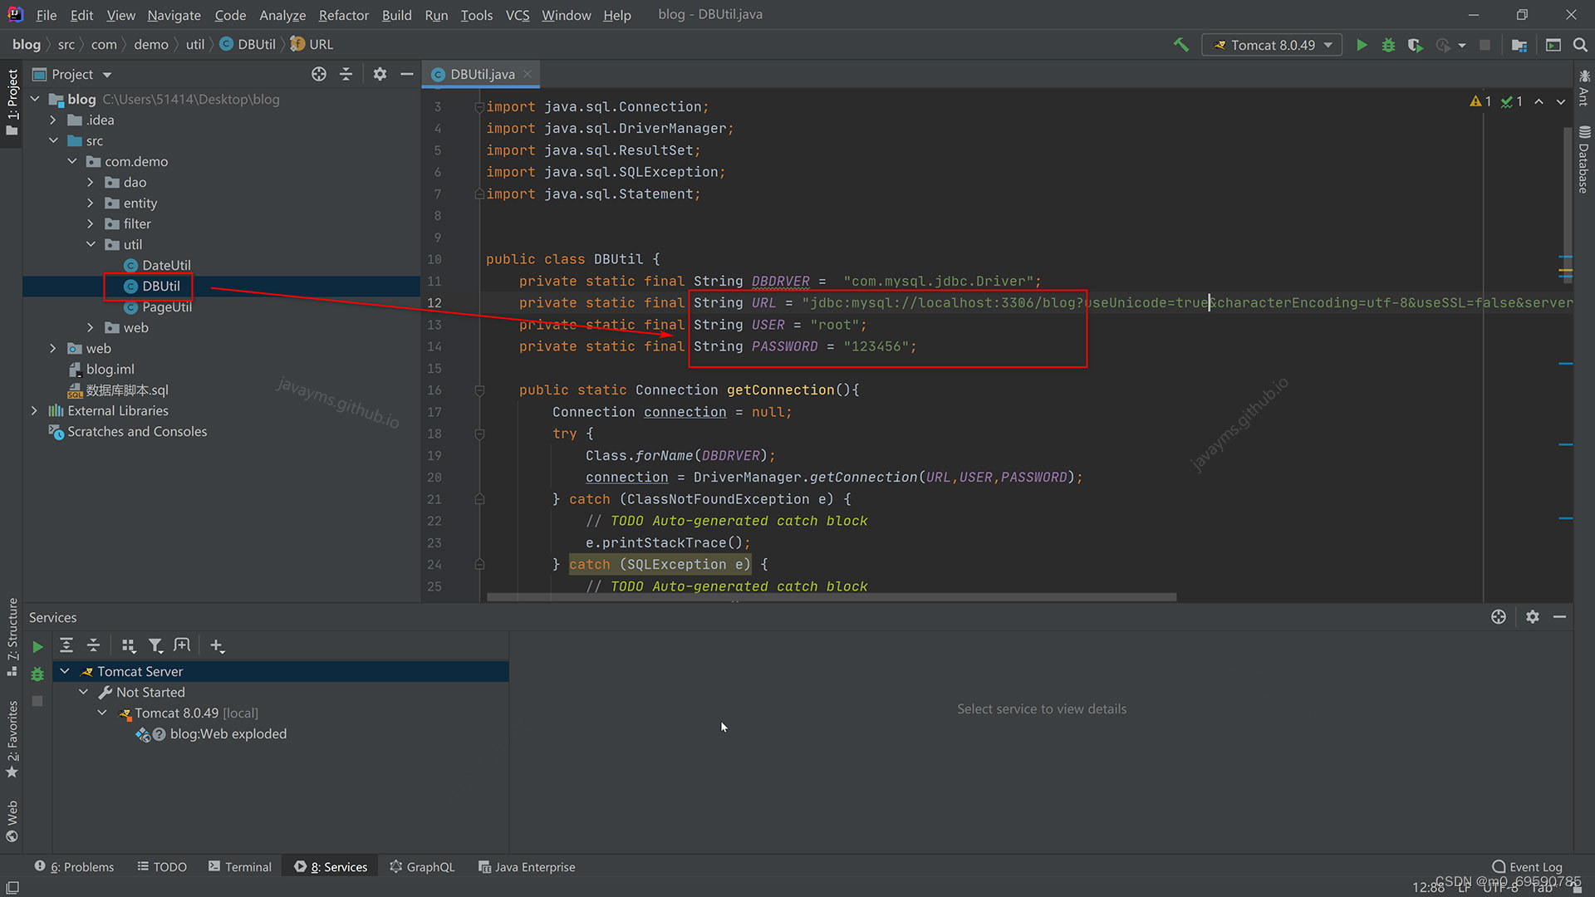Click the Debug bug icon in toolbar
The height and width of the screenshot is (897, 1595).
click(x=1388, y=45)
